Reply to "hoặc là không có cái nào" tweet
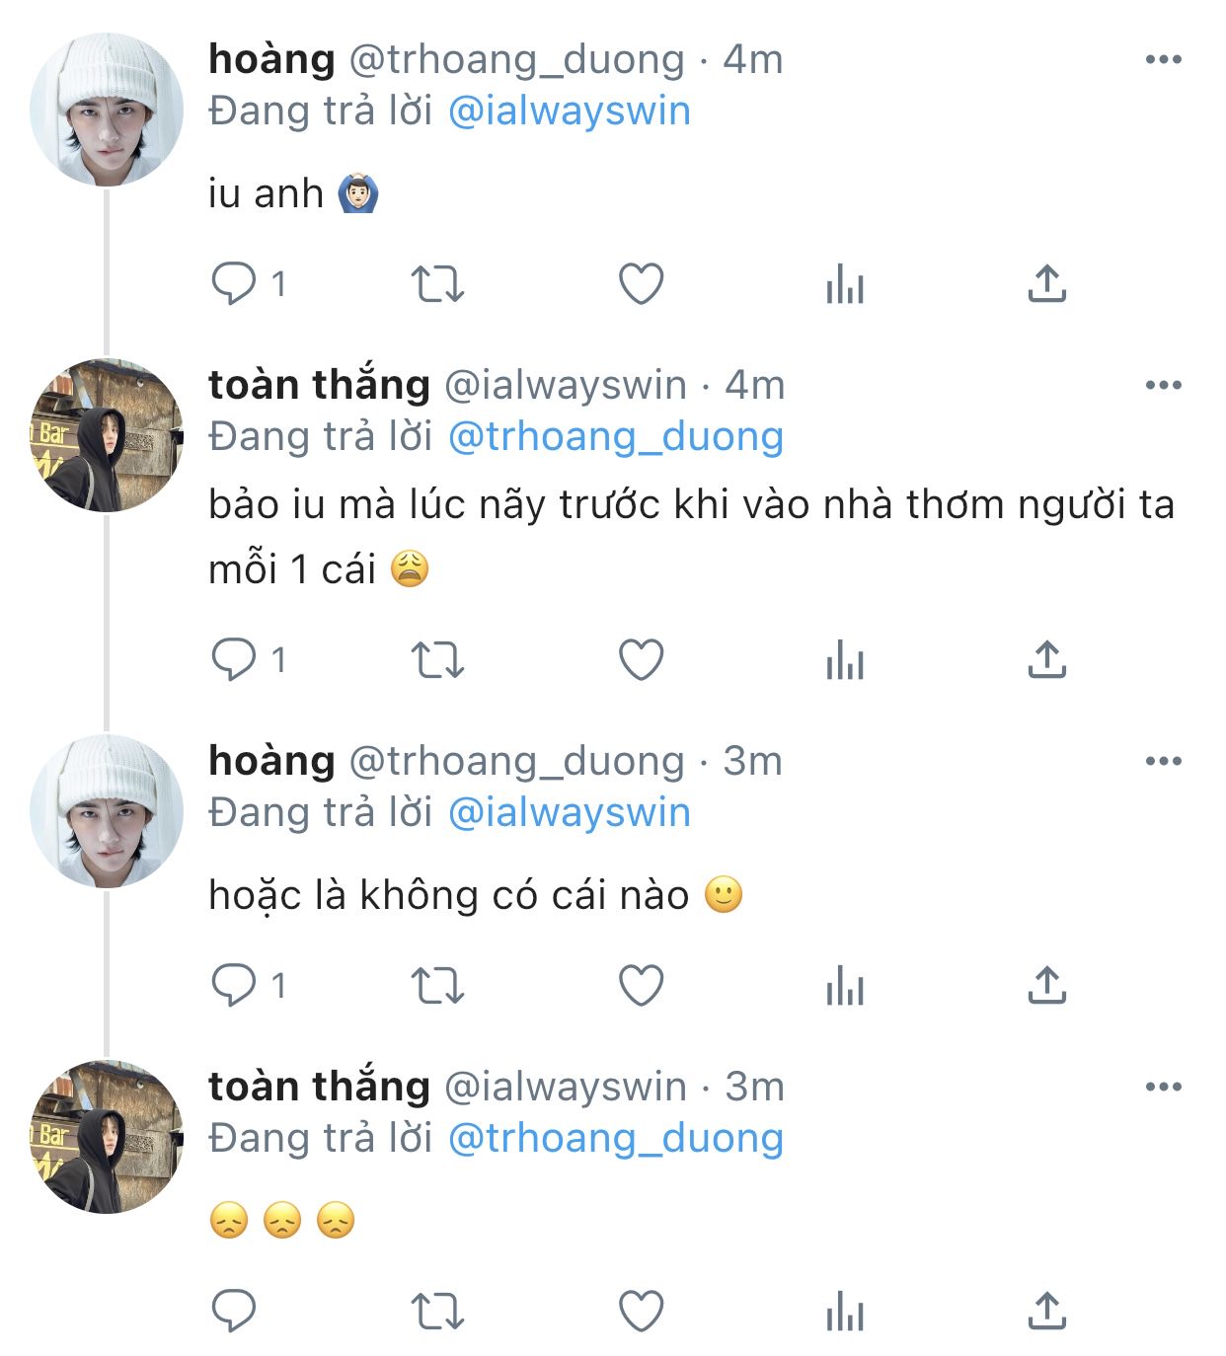 234,985
